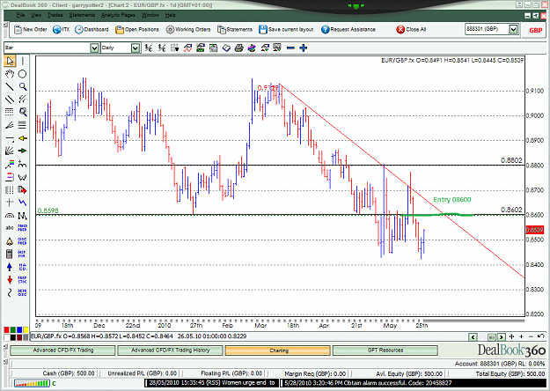This screenshot has height=391, width=550.
Task: Select the diagonal trend line tool
Action: pyautogui.click(x=10, y=86)
